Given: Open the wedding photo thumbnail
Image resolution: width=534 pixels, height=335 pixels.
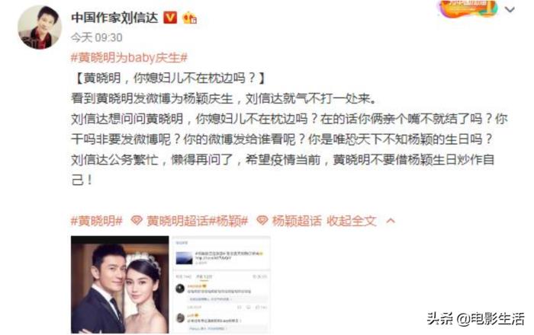Looking at the screenshot, I should click(x=120, y=285).
